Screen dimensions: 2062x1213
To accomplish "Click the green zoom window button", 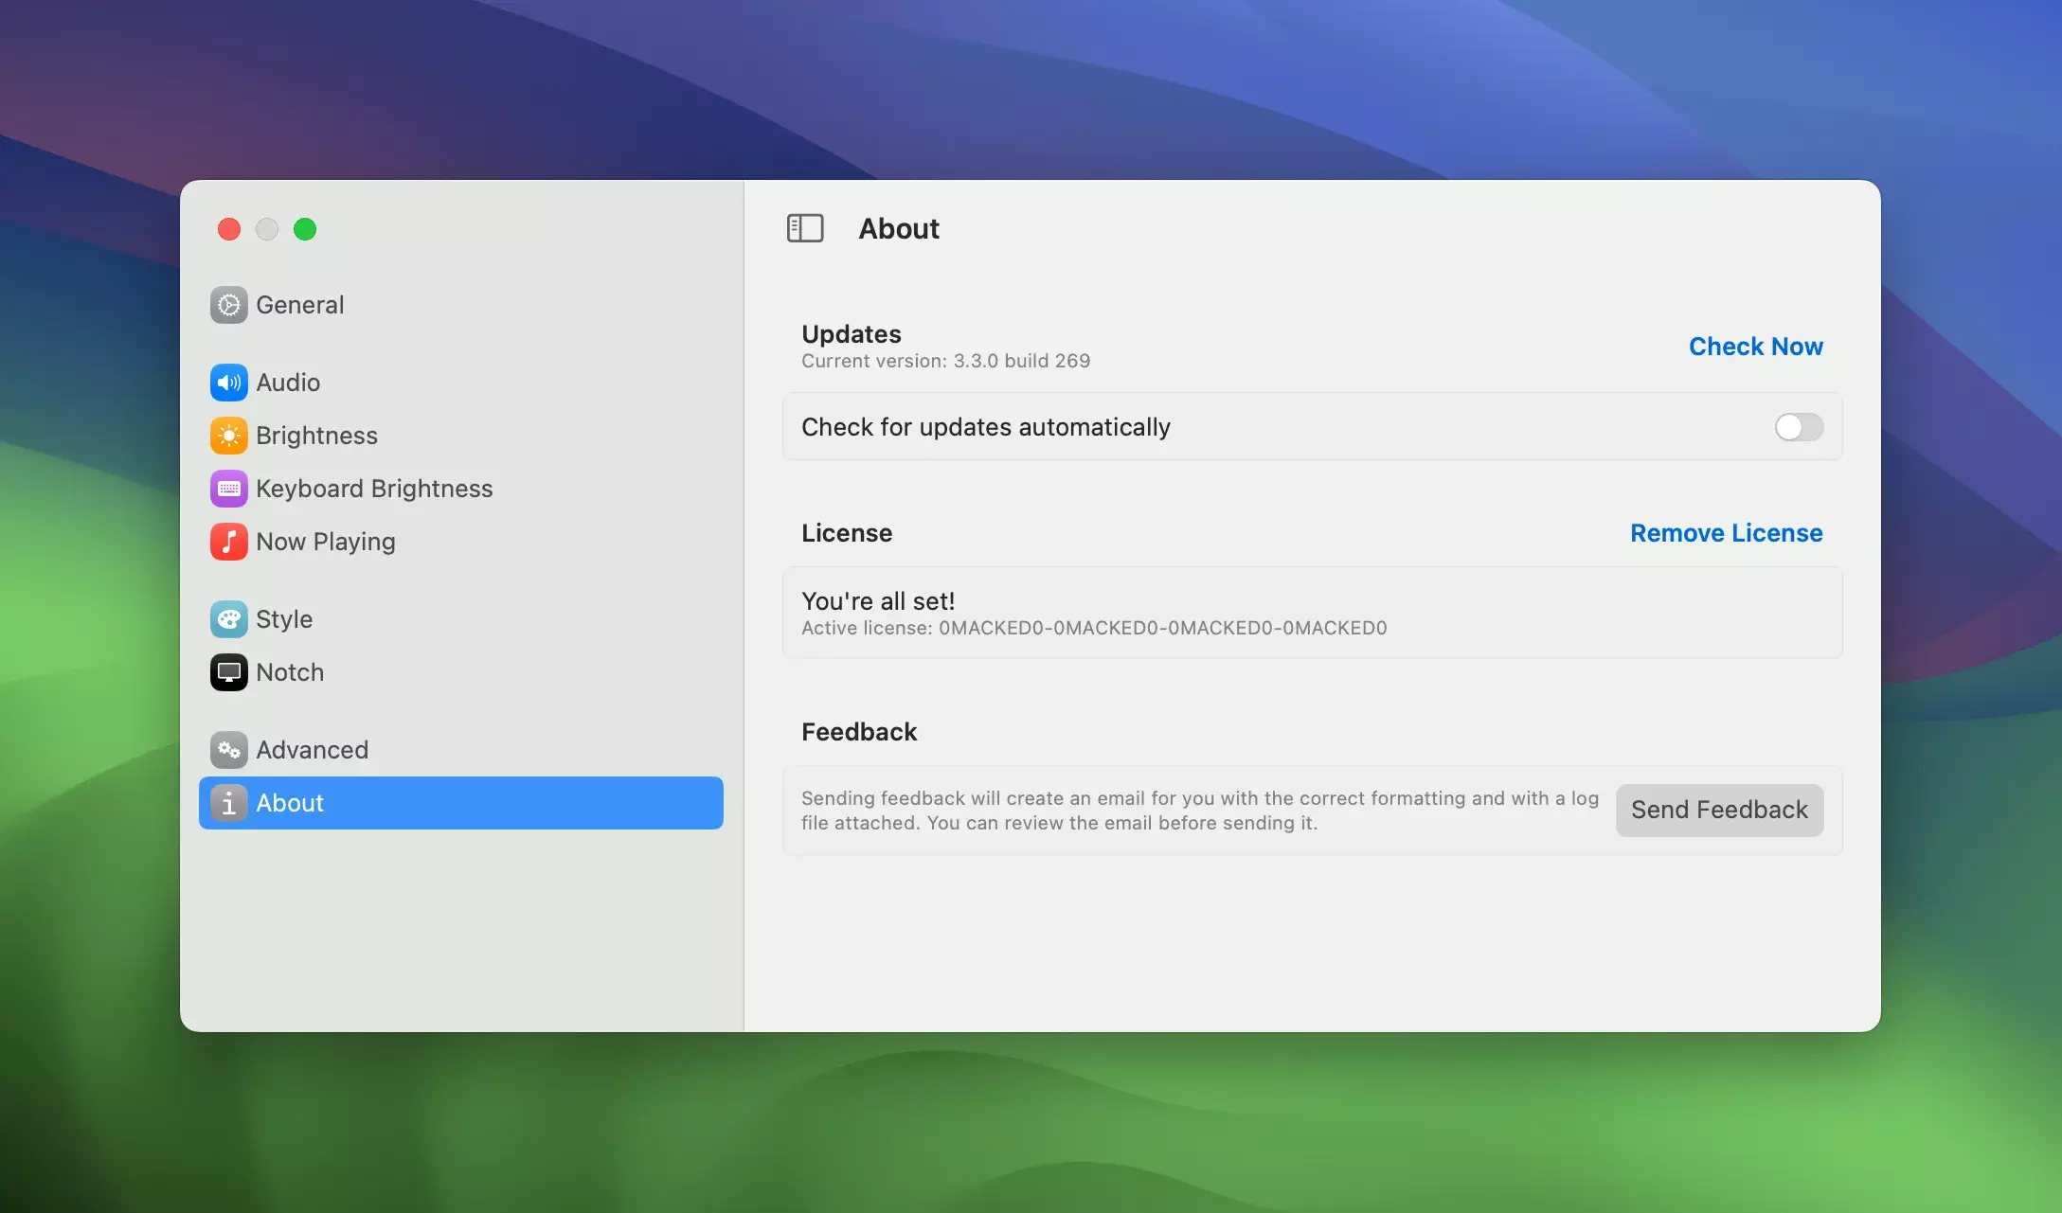I will (305, 229).
